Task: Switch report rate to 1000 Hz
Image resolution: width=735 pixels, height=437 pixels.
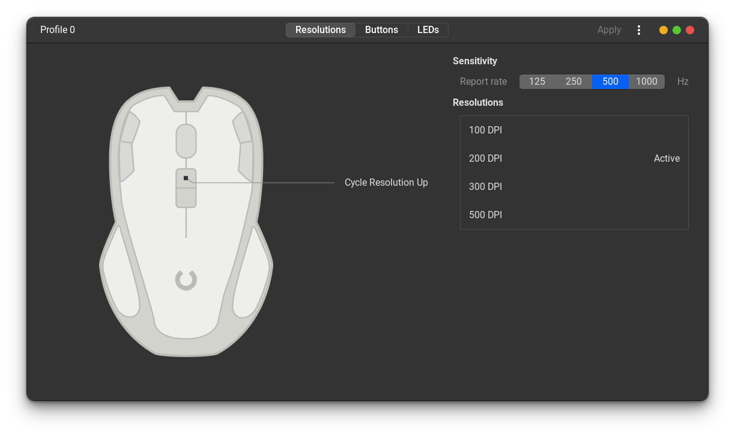Action: [646, 81]
